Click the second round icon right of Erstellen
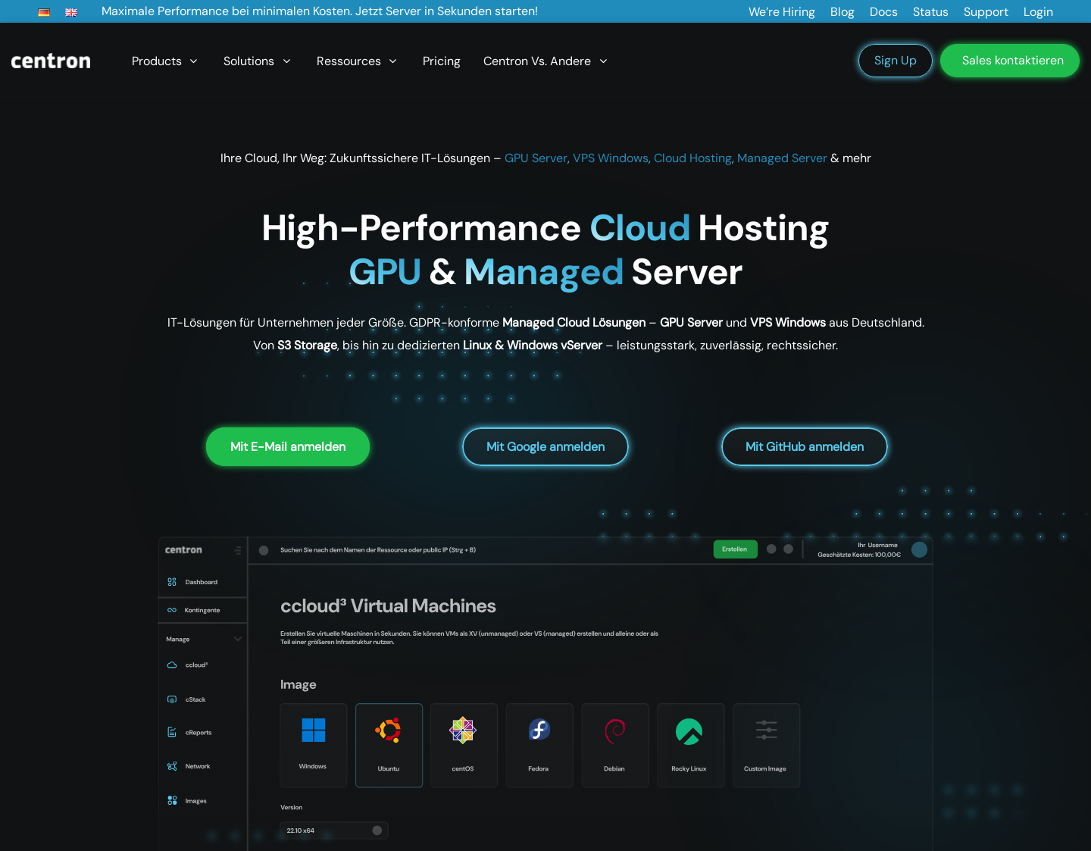The image size is (1091, 851). (788, 549)
